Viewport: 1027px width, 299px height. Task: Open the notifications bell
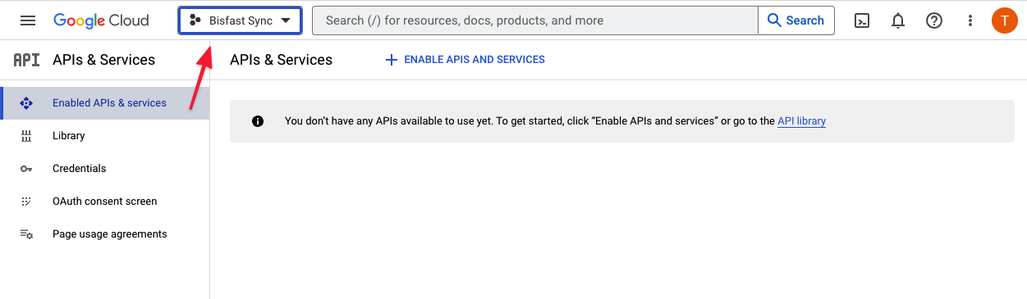click(898, 20)
